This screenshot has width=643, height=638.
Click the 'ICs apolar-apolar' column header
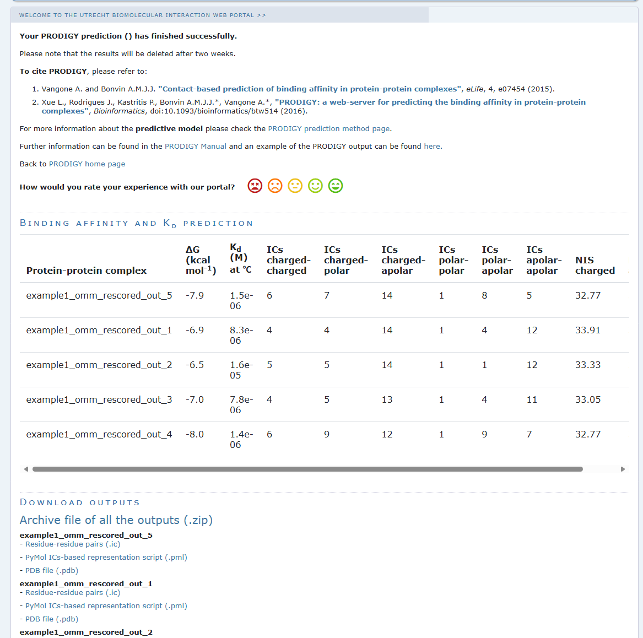(x=544, y=260)
